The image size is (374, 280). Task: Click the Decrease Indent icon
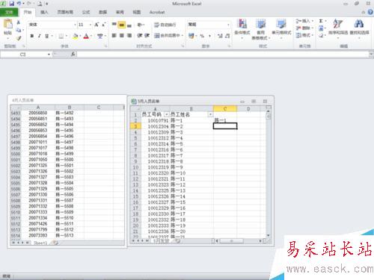pos(140,36)
